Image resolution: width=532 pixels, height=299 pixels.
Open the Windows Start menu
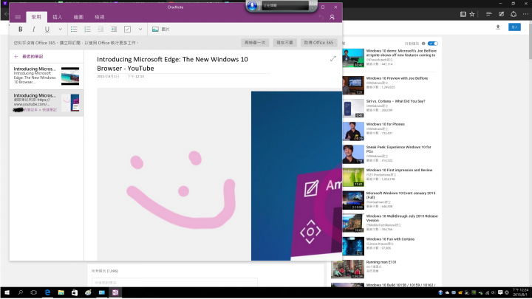coord(7,292)
